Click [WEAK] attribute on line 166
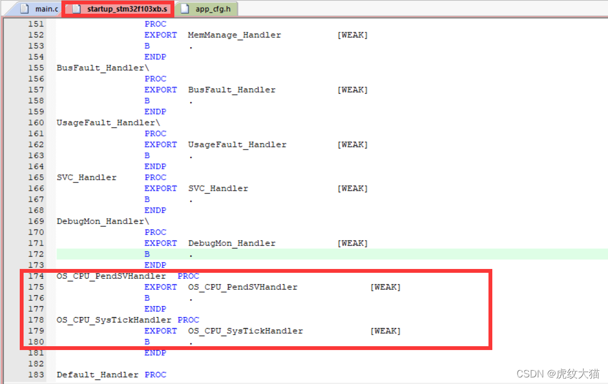The image size is (608, 384). pos(353,188)
